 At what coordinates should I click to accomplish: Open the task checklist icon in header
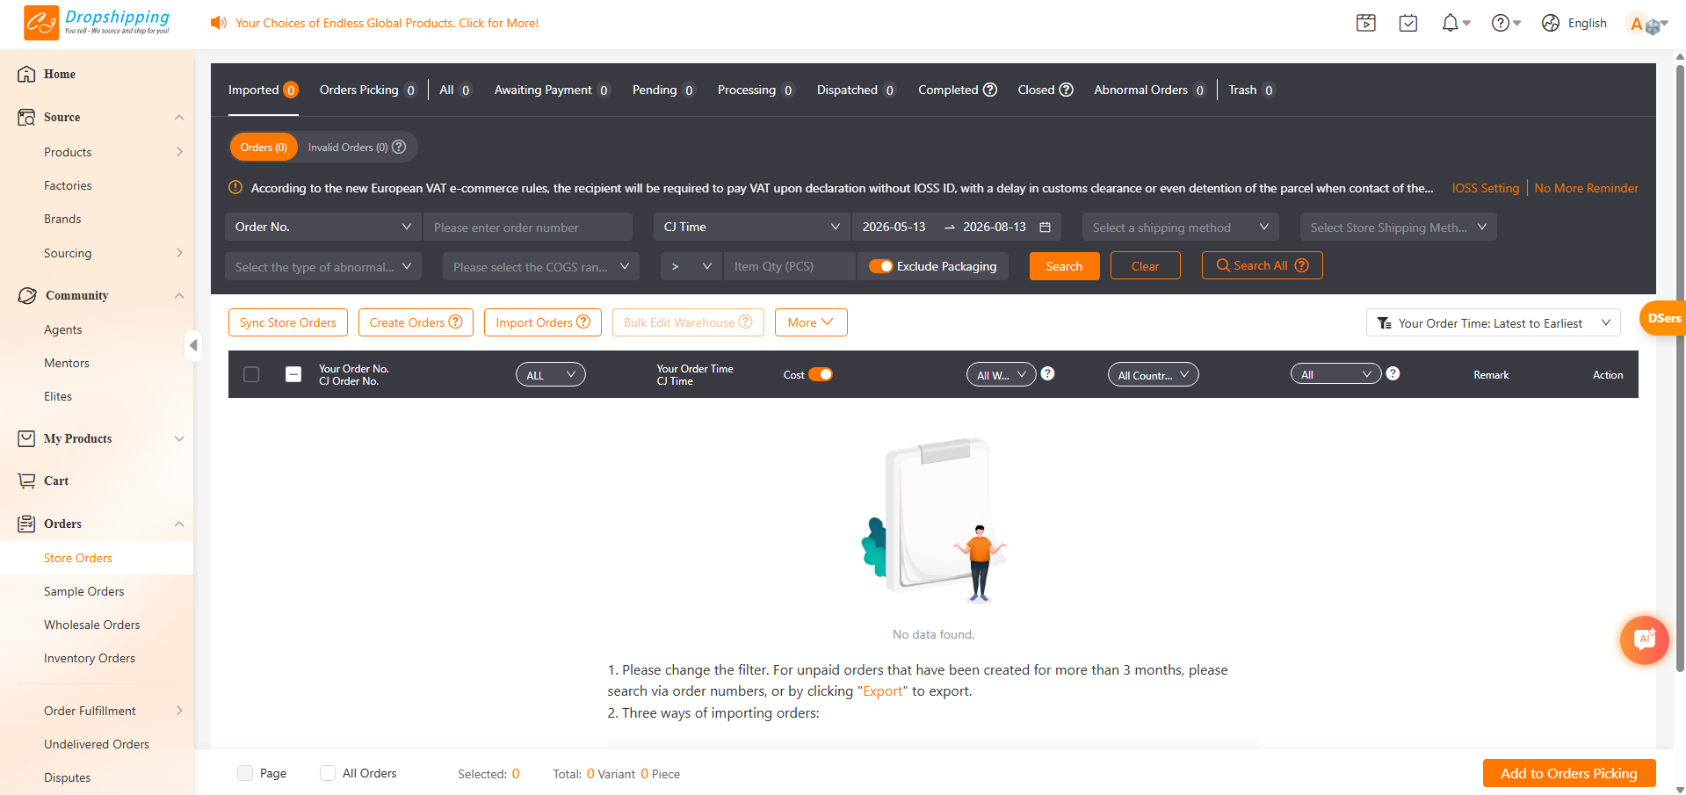1408,23
